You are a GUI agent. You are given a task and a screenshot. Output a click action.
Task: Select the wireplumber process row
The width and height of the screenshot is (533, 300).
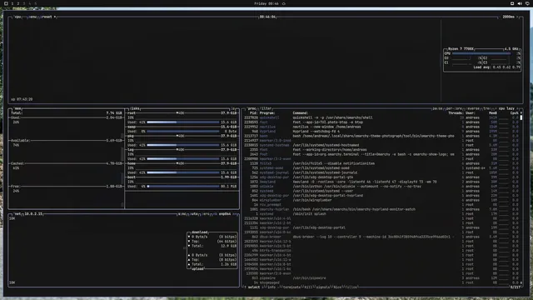[x=381, y=200]
